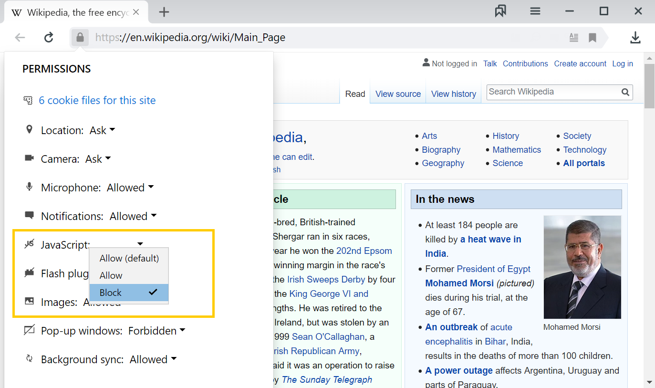This screenshot has height=388, width=655.
Task: Click the Search Wikipedia input field
Action: (554, 92)
